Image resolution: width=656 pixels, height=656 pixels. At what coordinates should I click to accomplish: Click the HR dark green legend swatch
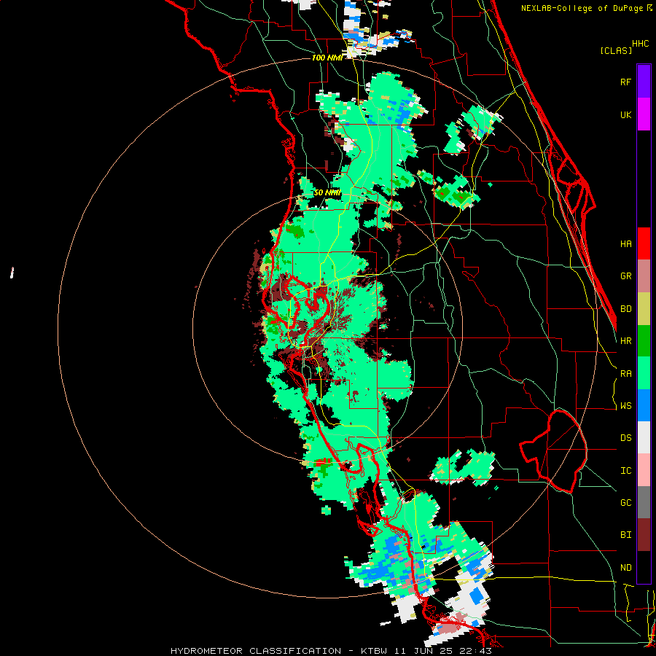pos(644,341)
